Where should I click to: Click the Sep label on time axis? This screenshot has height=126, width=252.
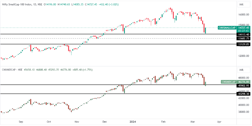click(x=21, y=122)
